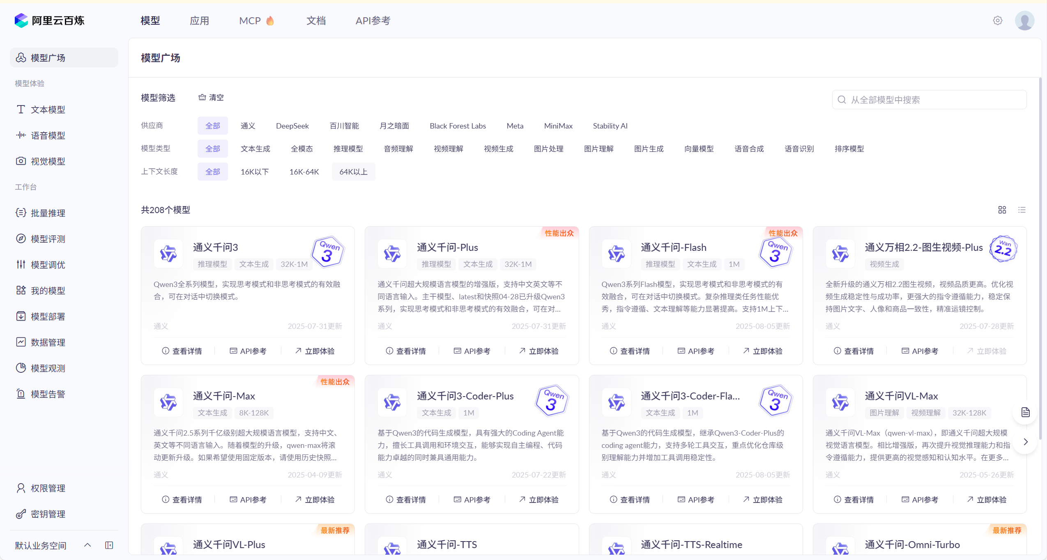The image size is (1047, 560).
Task: Filter supplier by DeepSeek
Action: tap(292, 126)
